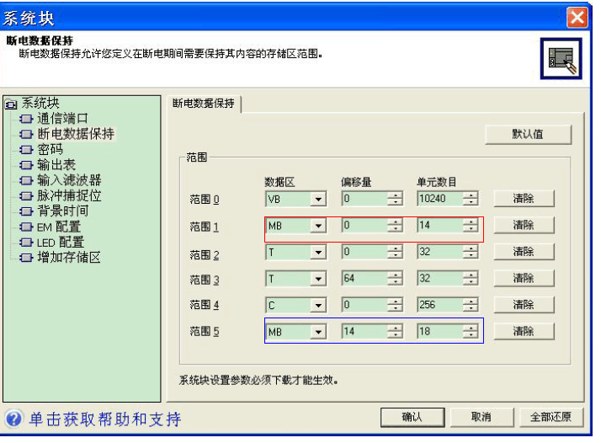
Task: Click 范围 0 单元数目 stepper arrows
Action: pyautogui.click(x=471, y=199)
